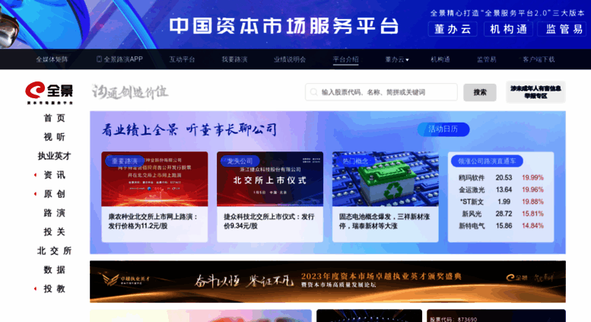Go to 首页 in the sidebar
This screenshot has height=322, width=591.
tap(54, 118)
